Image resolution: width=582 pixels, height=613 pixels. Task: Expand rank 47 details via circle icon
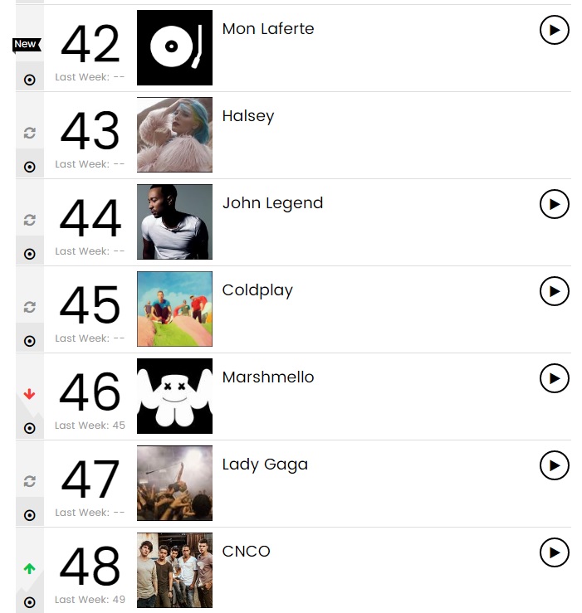[x=30, y=515]
